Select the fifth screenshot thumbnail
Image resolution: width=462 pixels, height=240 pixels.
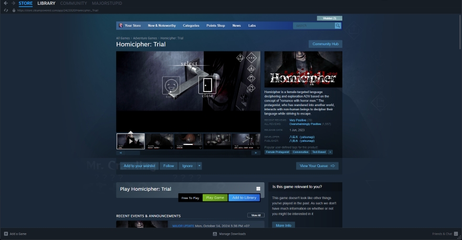tap(246, 141)
